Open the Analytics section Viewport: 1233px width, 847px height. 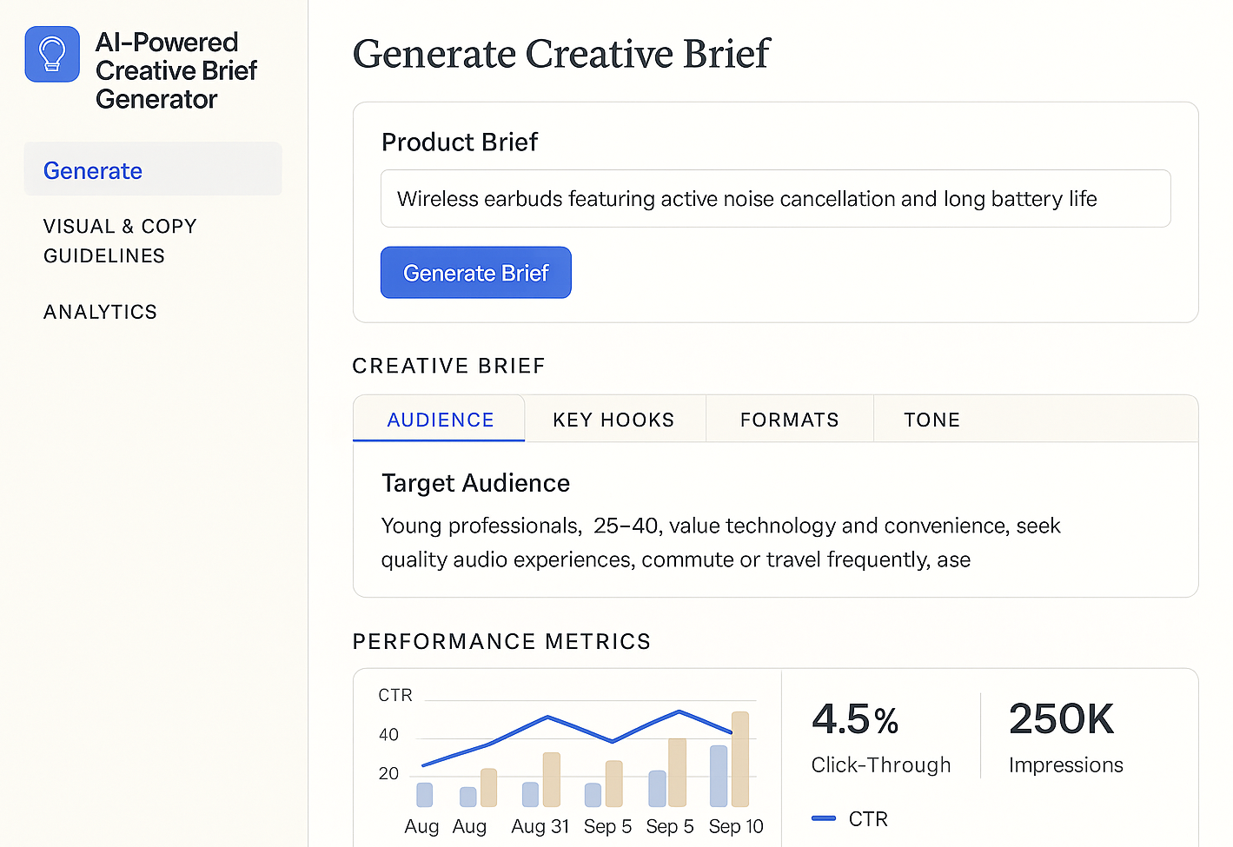coord(100,311)
